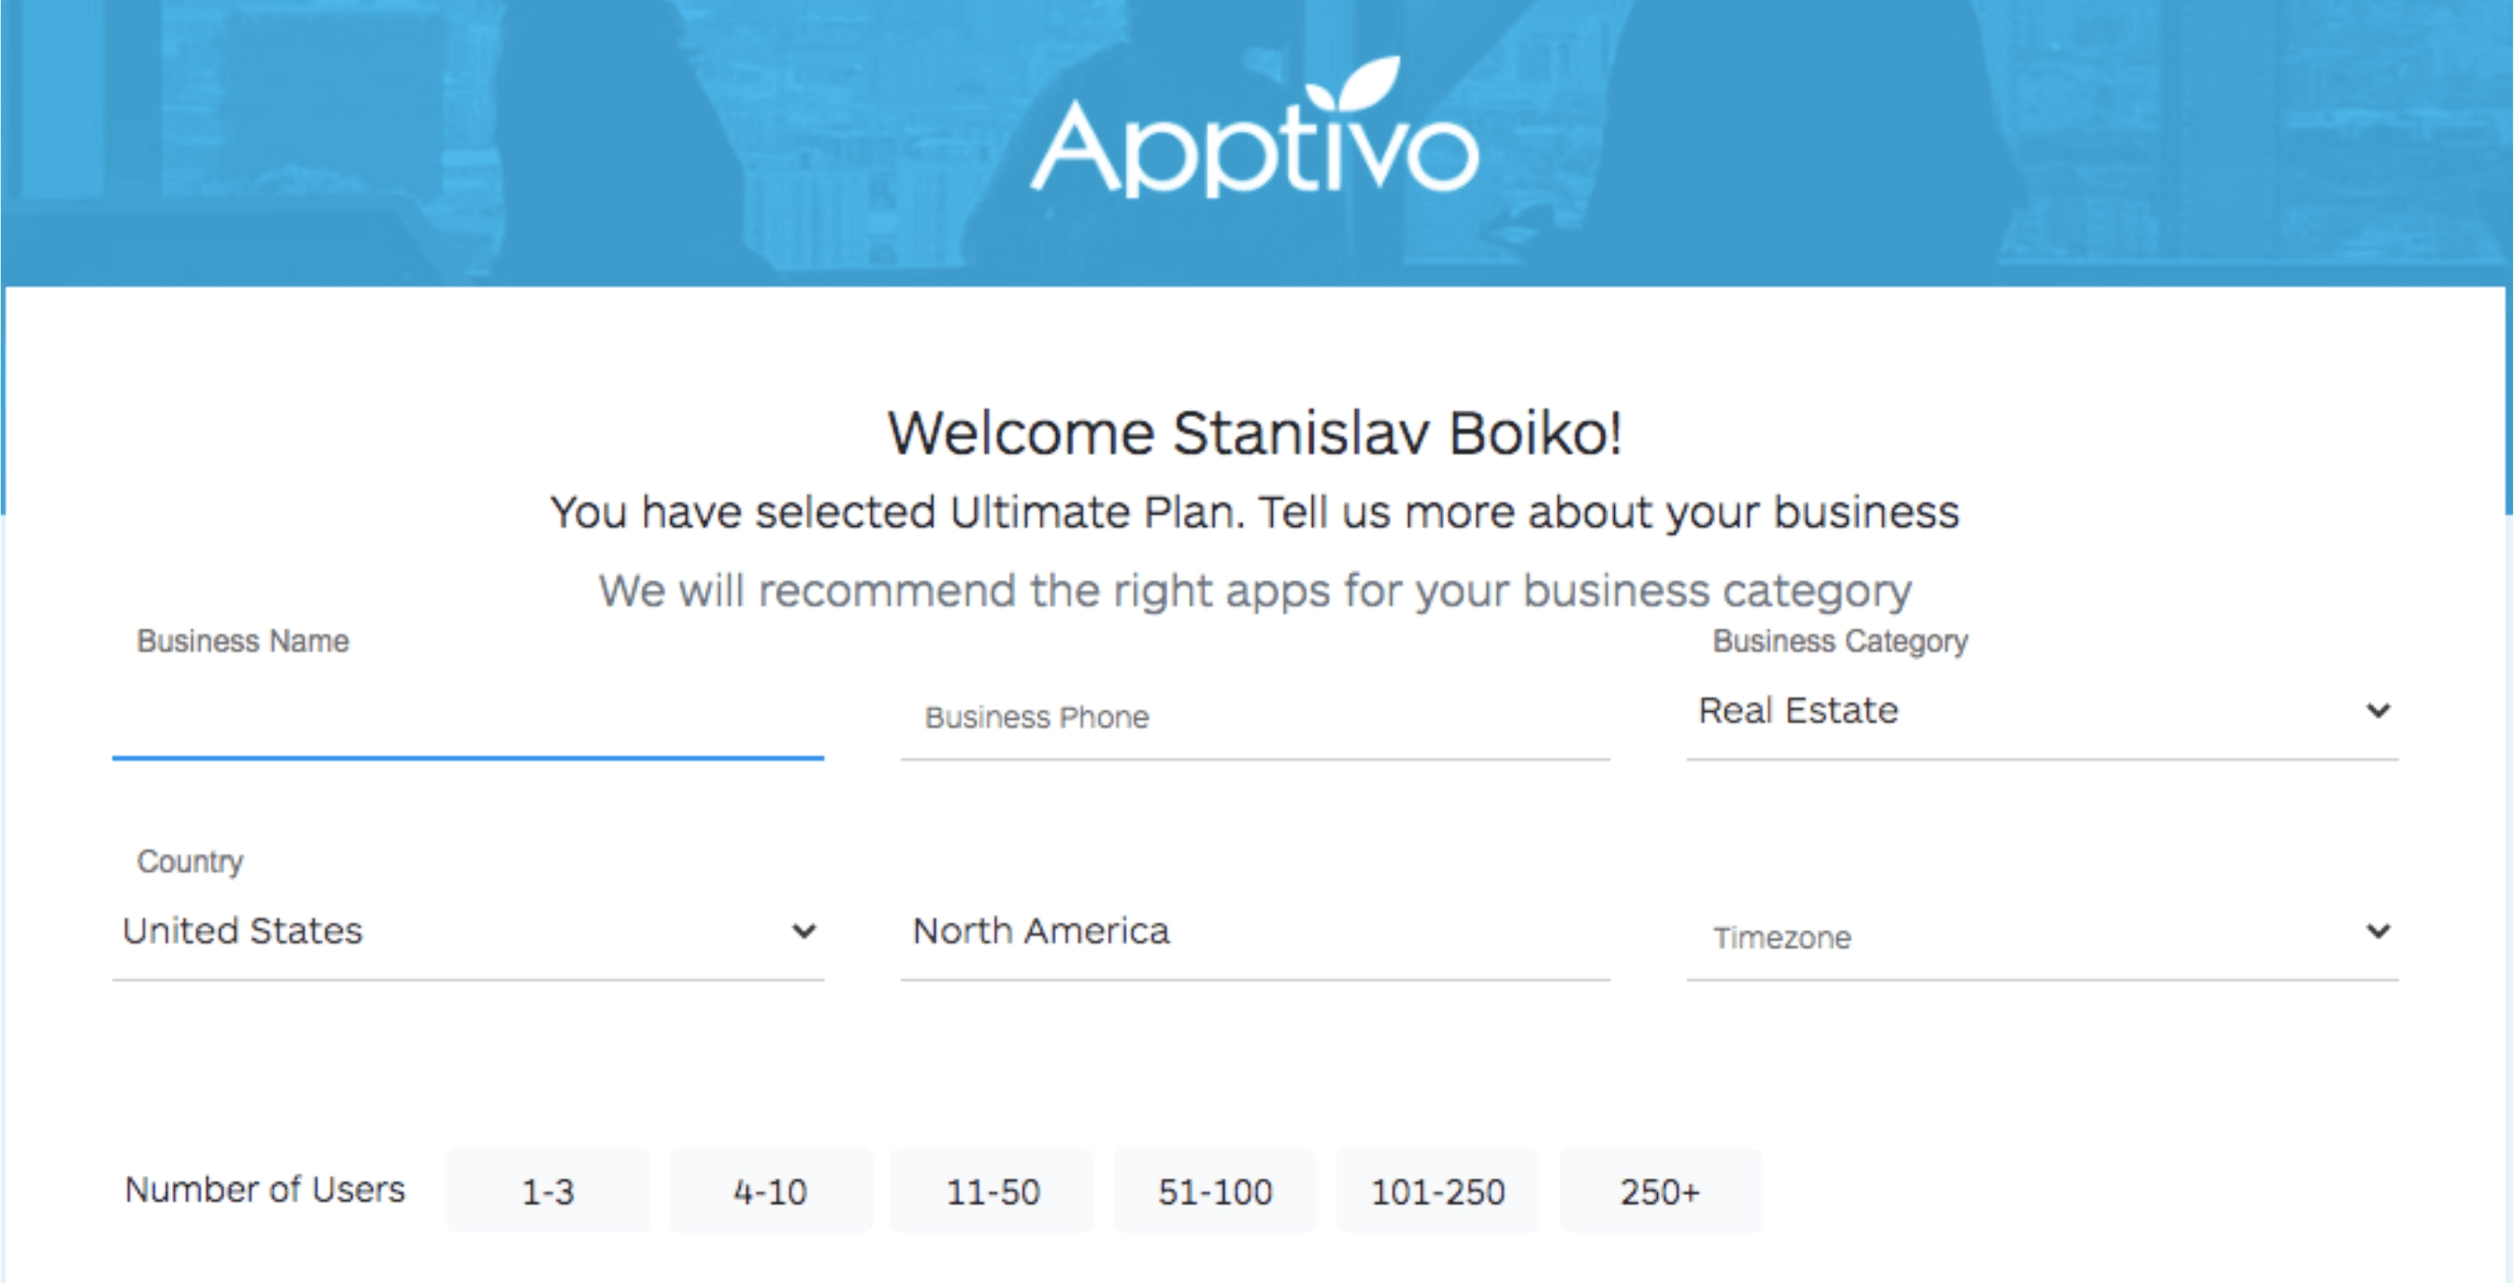2514x1284 pixels.
Task: Choose the 4-10 user range
Action: pos(770,1191)
